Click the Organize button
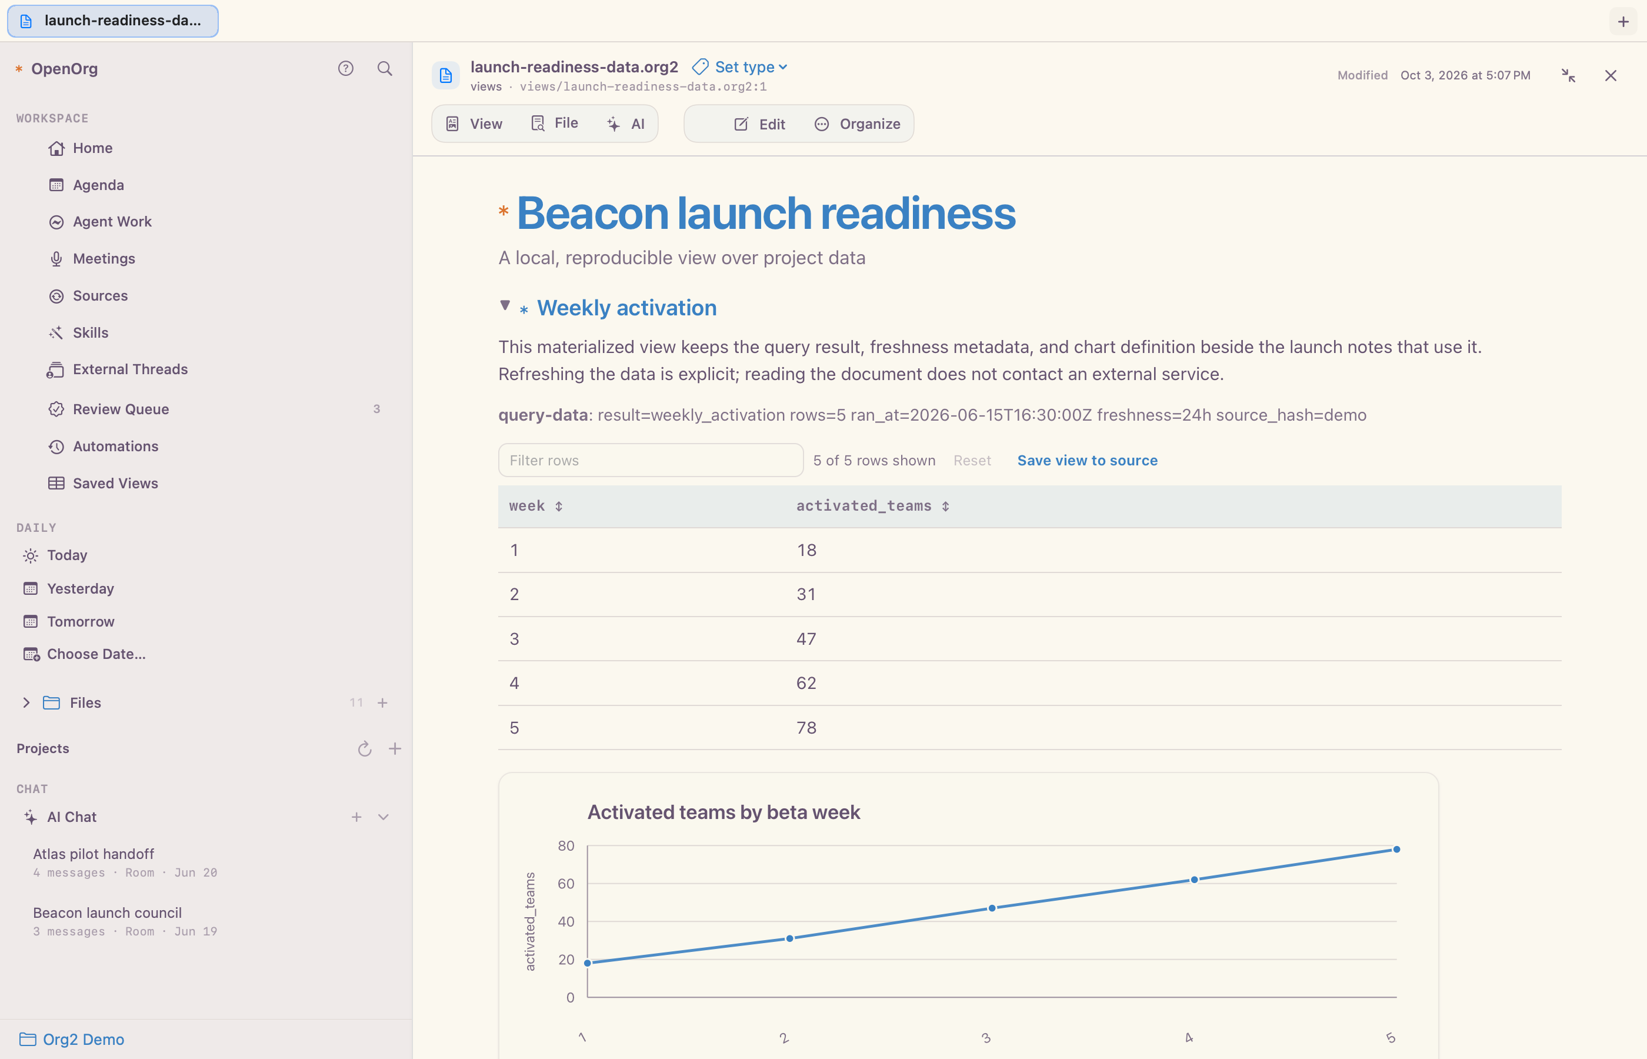This screenshot has width=1647, height=1059. point(858,124)
